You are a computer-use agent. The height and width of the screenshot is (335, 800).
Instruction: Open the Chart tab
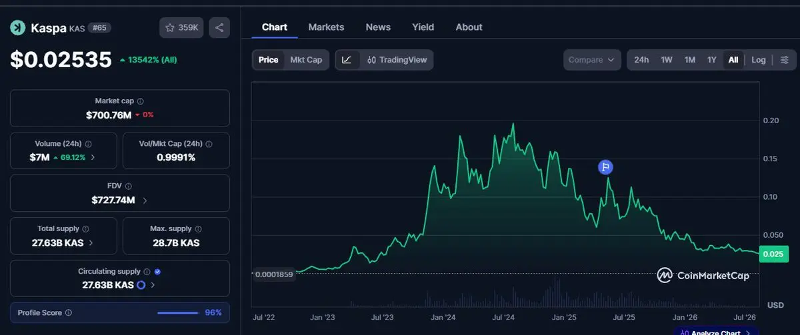(x=275, y=27)
